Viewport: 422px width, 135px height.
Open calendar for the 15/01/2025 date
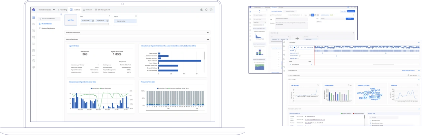click(x=108, y=21)
